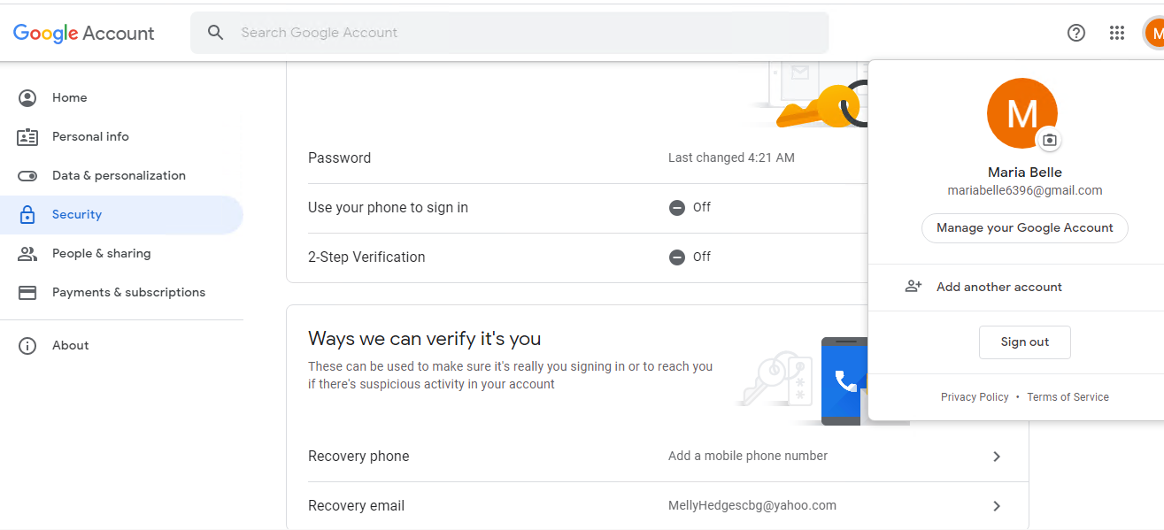Click the help question mark icon
Viewport: 1164px width, 530px height.
coord(1076,33)
